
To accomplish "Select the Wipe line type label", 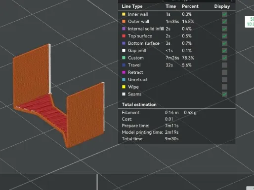I will pyautogui.click(x=133, y=87).
